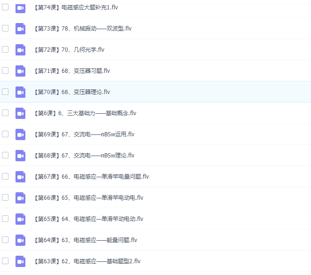Open file 【第73课】78、机械振动——双波型.flv
Image resolution: width=311 pixels, height=275 pixels.
click(x=83, y=29)
